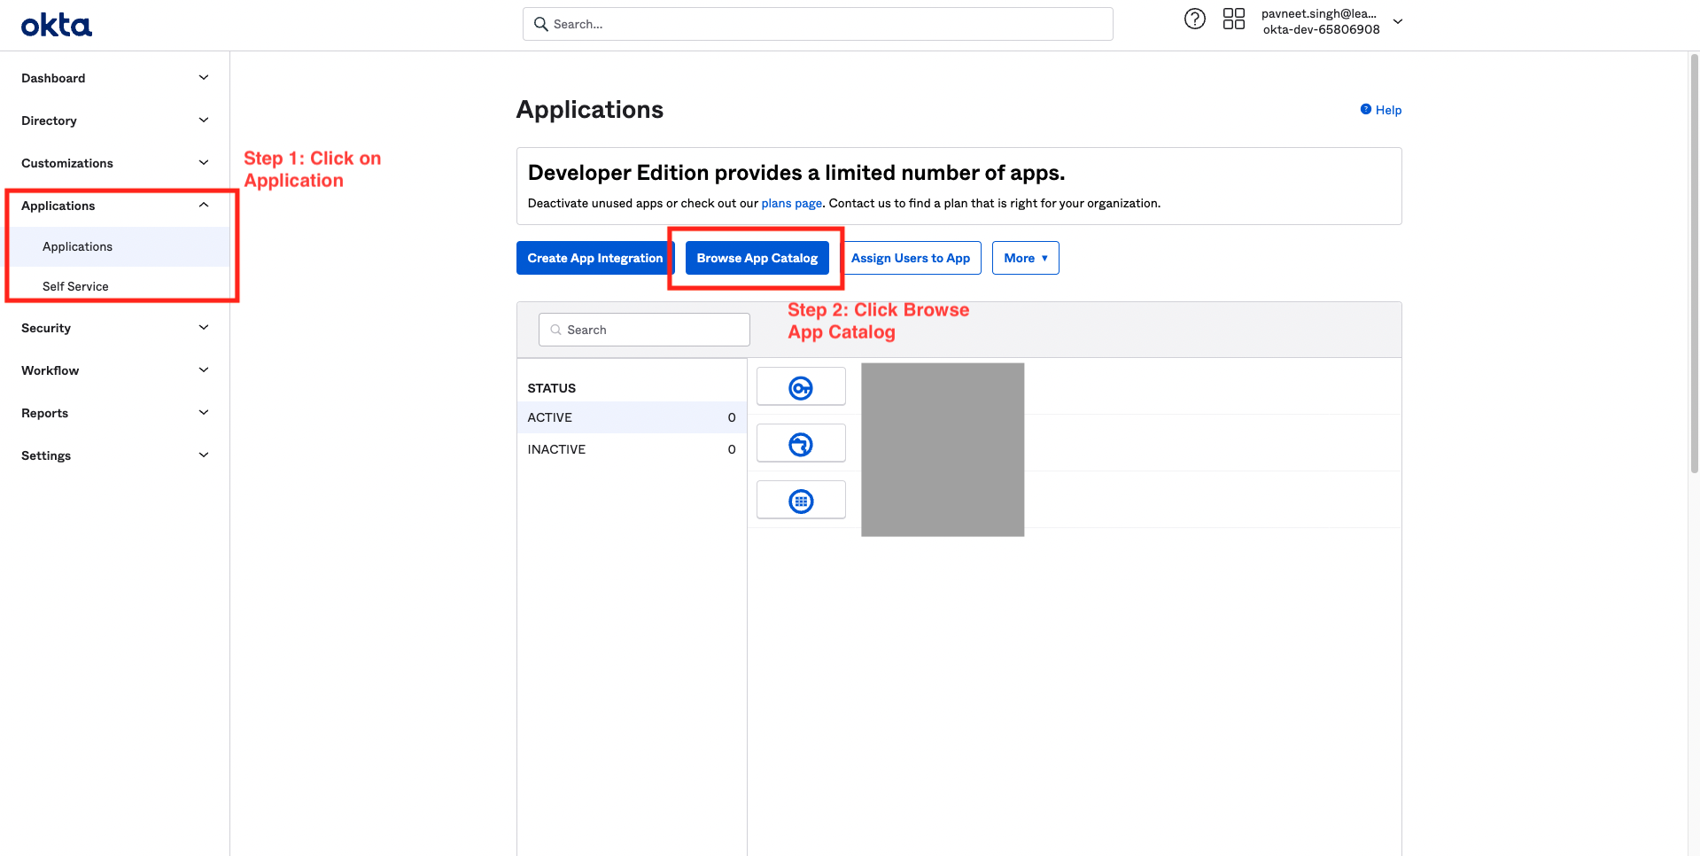Click the Okta logo
The image size is (1700, 856).
point(57,25)
